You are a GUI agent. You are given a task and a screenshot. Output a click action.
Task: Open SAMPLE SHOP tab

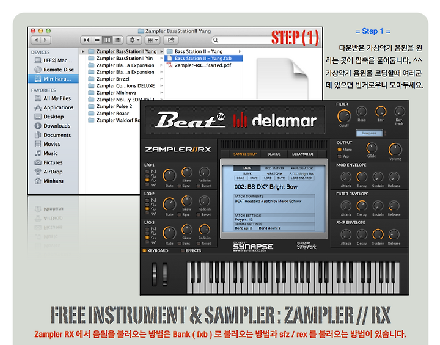pyautogui.click(x=245, y=154)
